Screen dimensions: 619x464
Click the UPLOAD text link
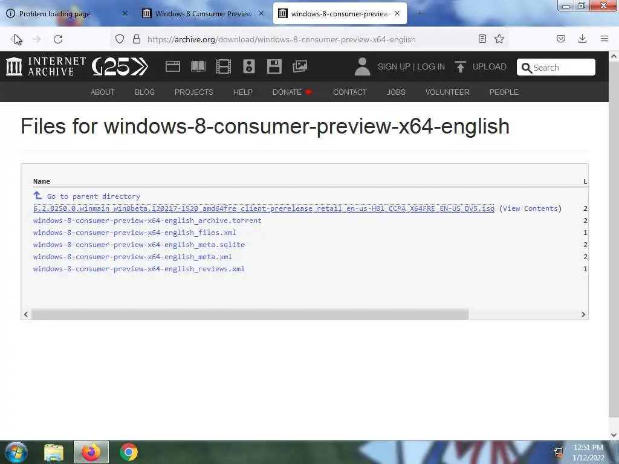[x=490, y=66]
